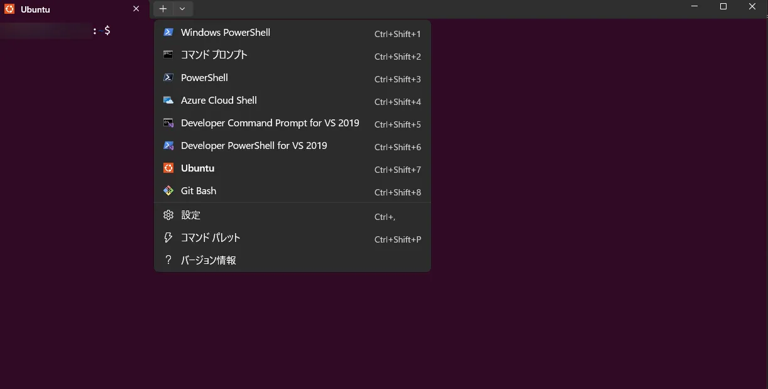Choose the Ctrl+Shift+4 shortcut entry
This screenshot has height=389, width=768.
[x=397, y=102]
